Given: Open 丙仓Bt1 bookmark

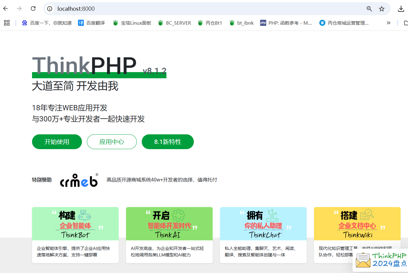Looking at the screenshot, I should [210, 23].
